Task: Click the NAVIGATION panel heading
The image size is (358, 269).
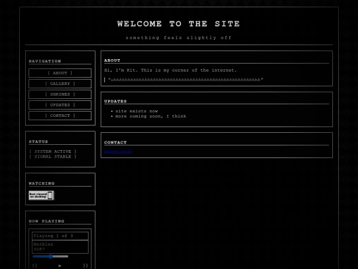Action: click(x=45, y=61)
